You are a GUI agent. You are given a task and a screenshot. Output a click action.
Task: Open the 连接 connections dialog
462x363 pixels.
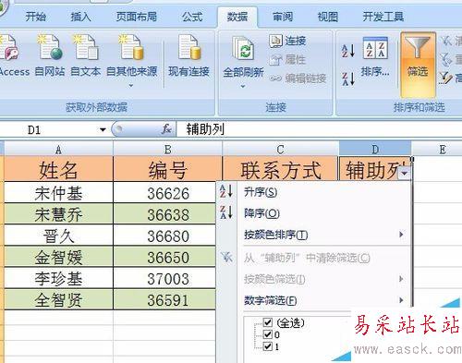point(287,41)
